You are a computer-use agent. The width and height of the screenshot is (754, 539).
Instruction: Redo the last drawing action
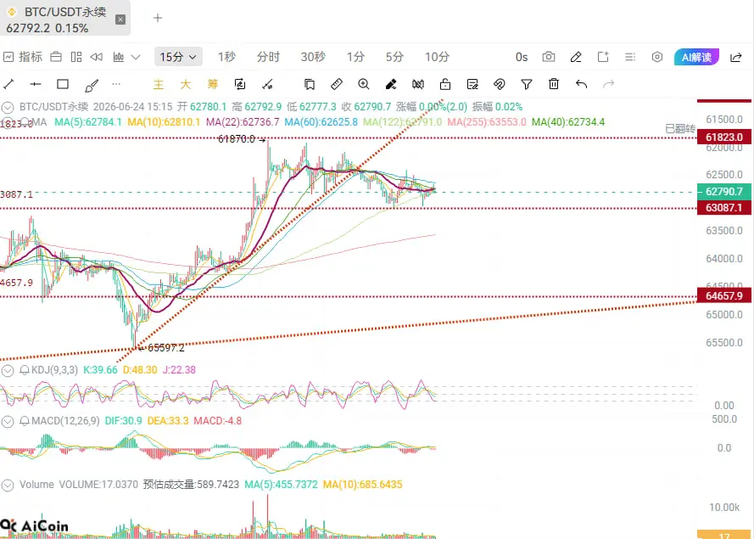[608, 84]
